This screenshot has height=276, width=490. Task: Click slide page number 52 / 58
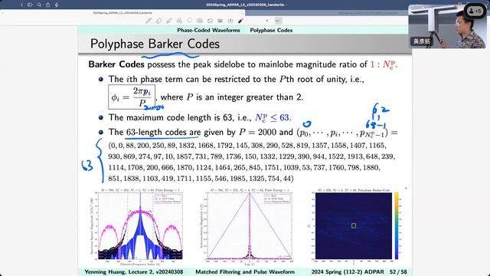398,272
